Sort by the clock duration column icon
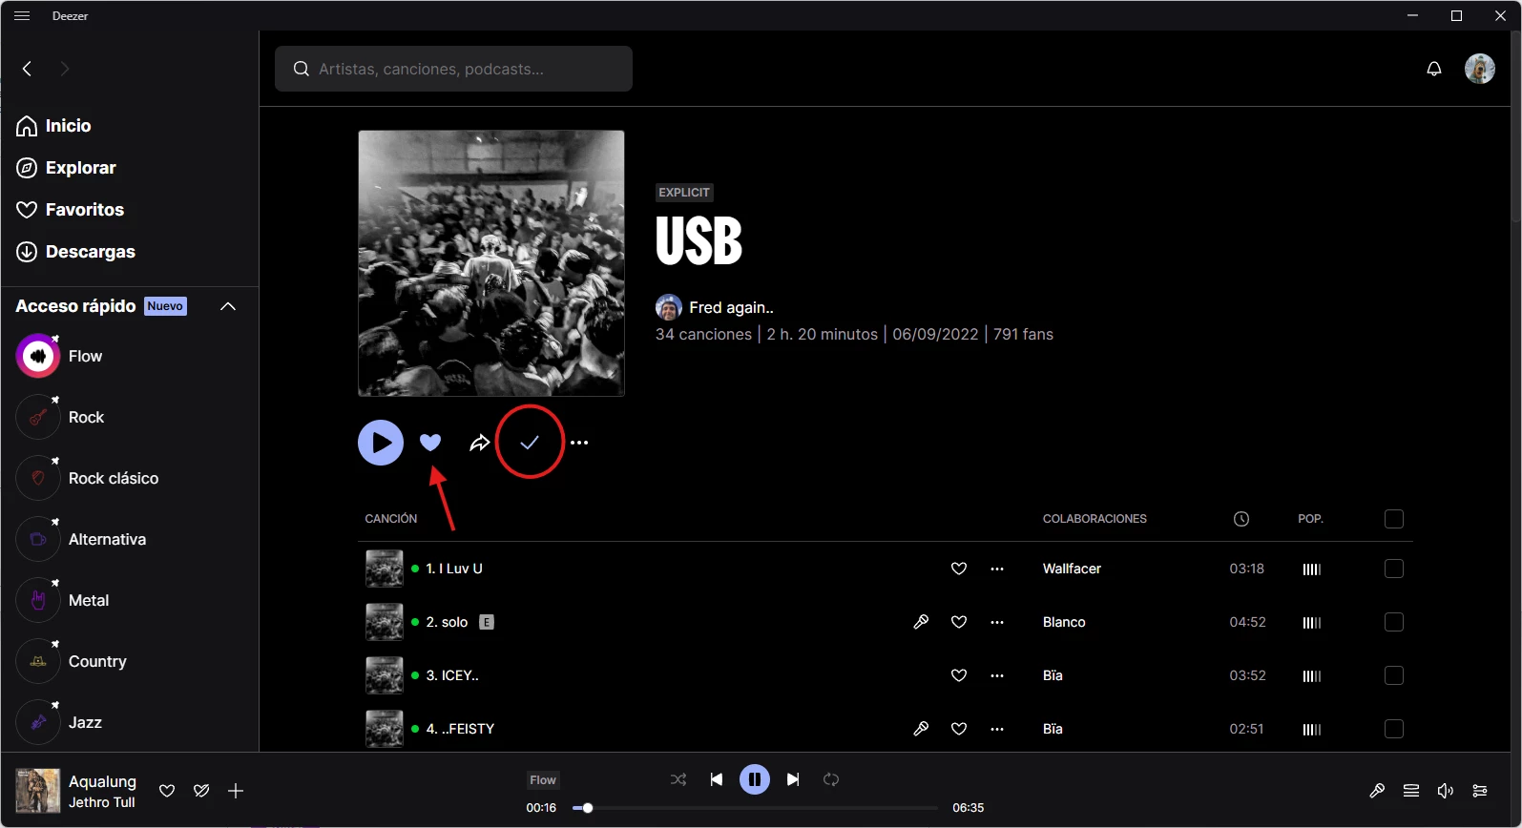 [1241, 519]
